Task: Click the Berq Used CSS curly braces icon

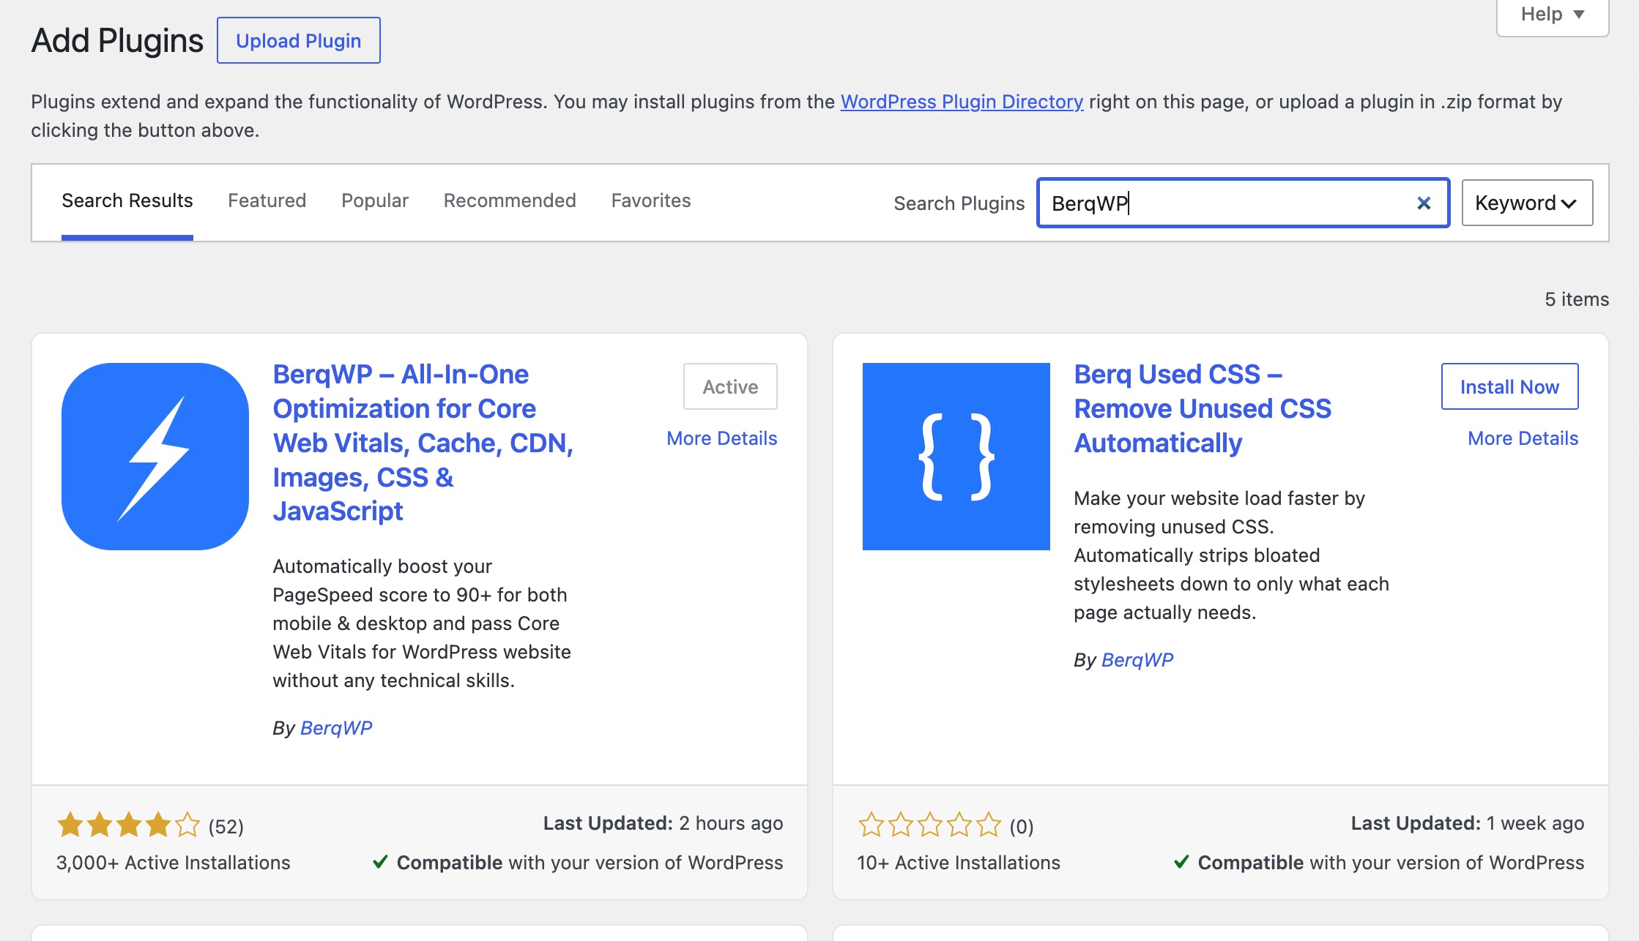Action: 956,457
